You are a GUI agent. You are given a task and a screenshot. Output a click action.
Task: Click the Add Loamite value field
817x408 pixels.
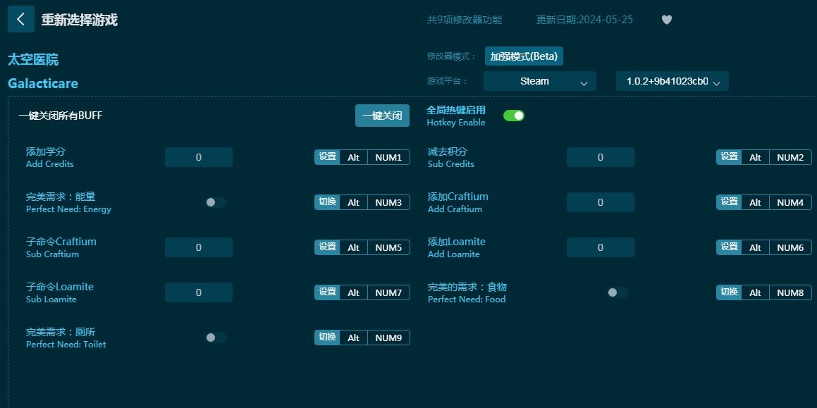601,247
